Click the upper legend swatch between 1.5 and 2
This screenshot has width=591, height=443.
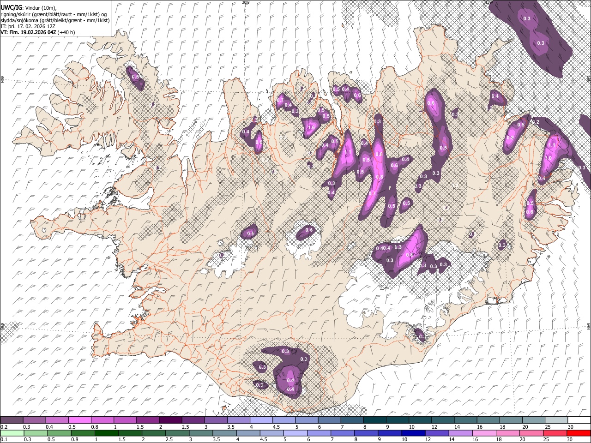point(148,420)
